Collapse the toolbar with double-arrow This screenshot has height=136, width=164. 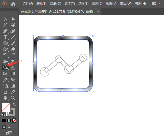(x=3, y=9)
